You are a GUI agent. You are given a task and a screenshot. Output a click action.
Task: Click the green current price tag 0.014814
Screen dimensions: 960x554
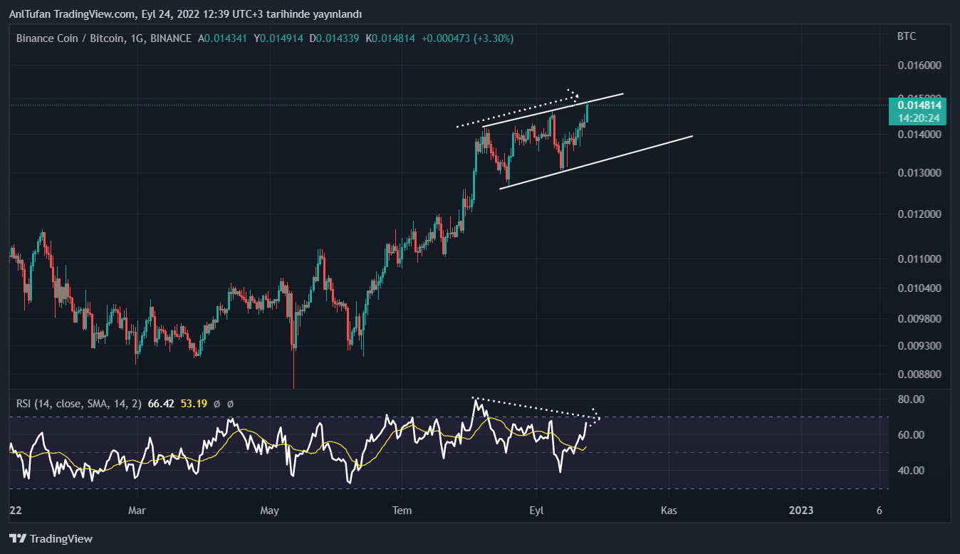(x=917, y=105)
